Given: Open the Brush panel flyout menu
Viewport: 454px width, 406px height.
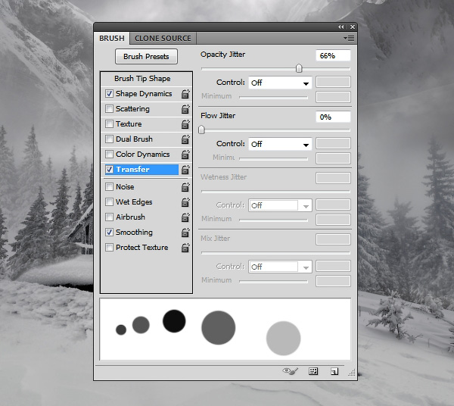Looking at the screenshot, I should coord(349,39).
